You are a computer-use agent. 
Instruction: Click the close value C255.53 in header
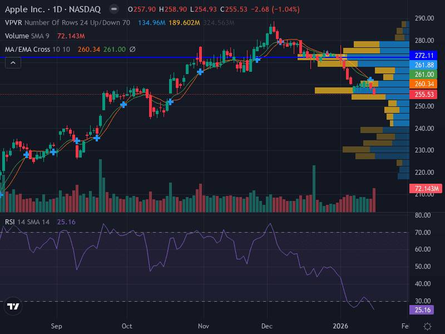[x=234, y=9]
